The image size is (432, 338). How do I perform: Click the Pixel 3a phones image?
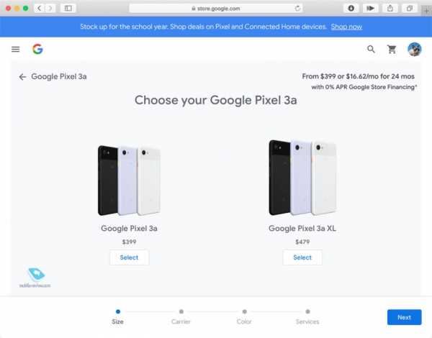click(129, 180)
